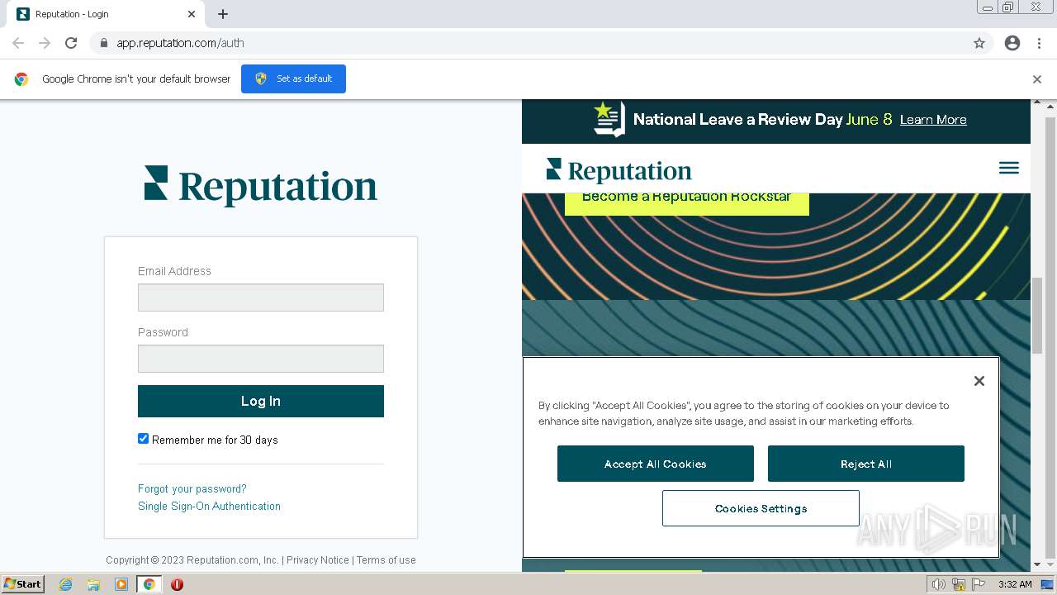The height and width of the screenshot is (595, 1057).
Task: Open Forgot your password link
Action: 192,488
